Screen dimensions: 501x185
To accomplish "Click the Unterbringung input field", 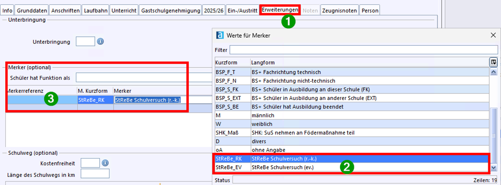I will (x=85, y=42).
